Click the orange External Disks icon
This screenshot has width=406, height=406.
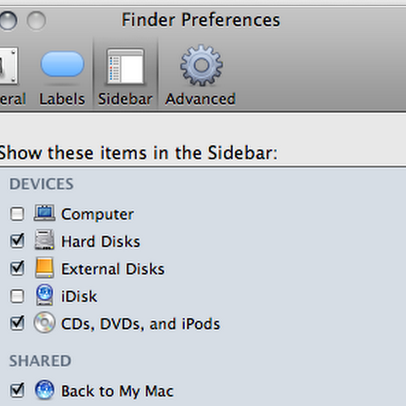(x=44, y=268)
